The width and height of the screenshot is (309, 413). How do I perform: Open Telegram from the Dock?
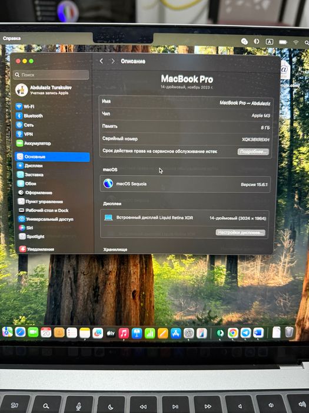(x=245, y=333)
